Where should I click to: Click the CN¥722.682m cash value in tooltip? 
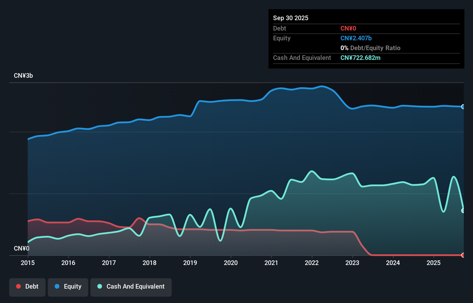click(360, 58)
